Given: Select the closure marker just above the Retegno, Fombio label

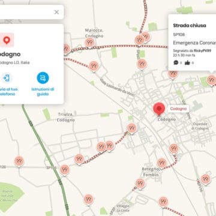Looking at the screenshot, I should 161,163.
